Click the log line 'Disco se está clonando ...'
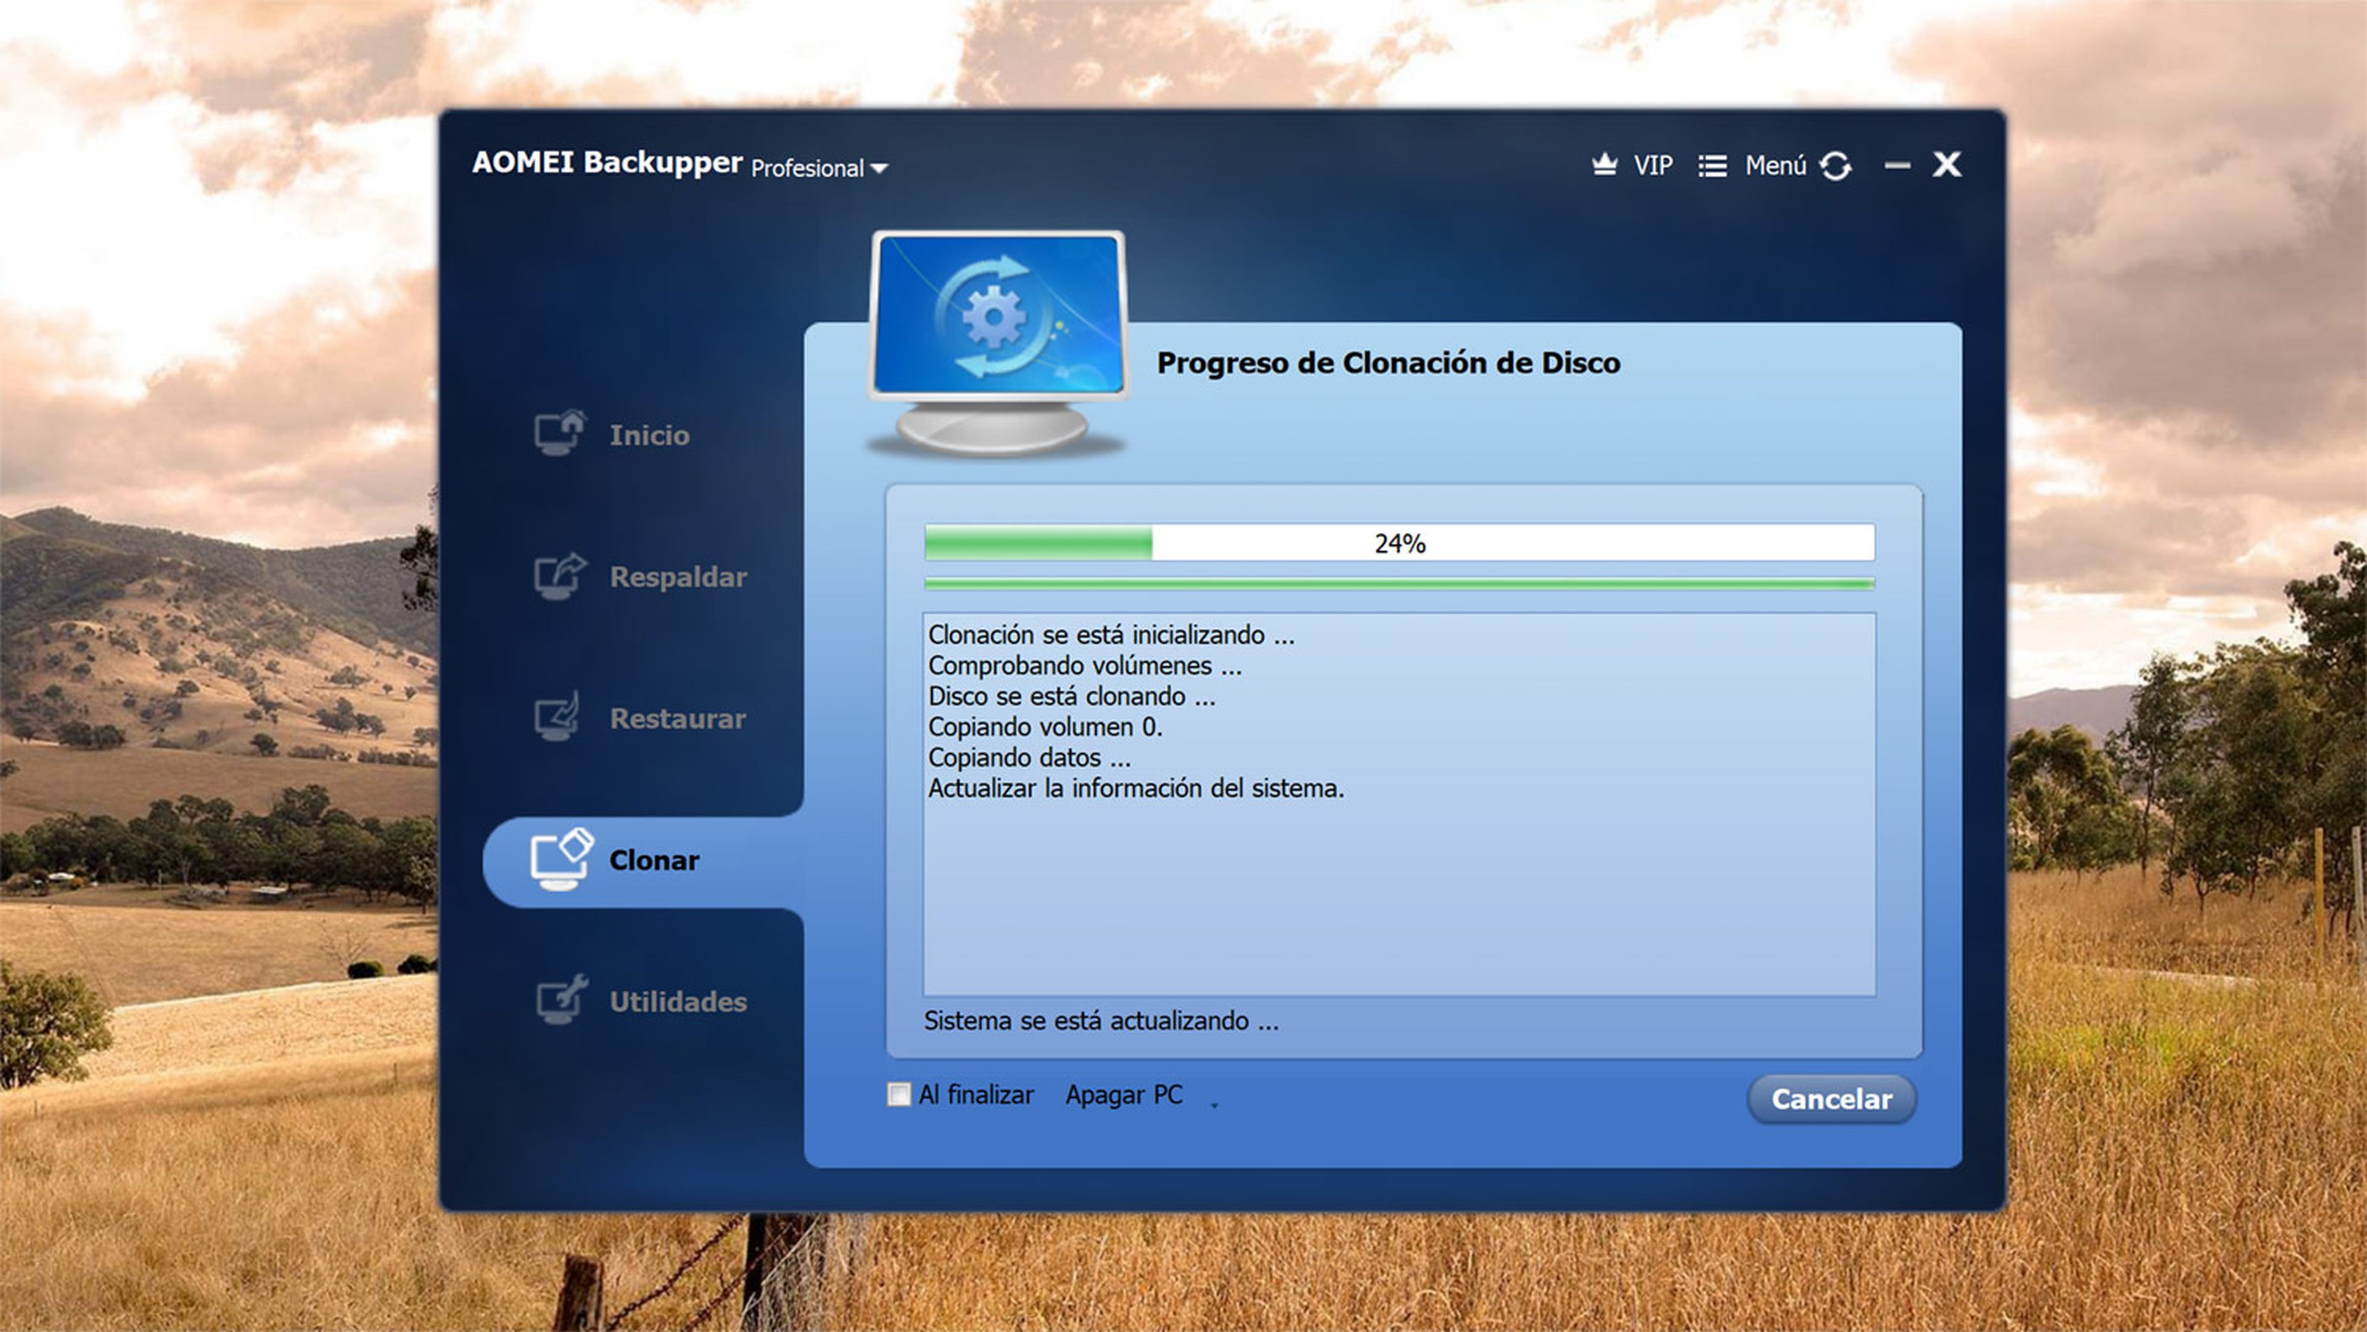2367x1332 pixels. click(1071, 697)
